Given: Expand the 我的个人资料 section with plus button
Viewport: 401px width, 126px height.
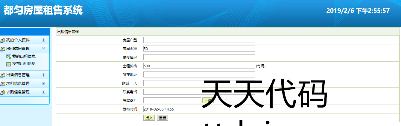Looking at the screenshot, I should (x=43, y=40).
